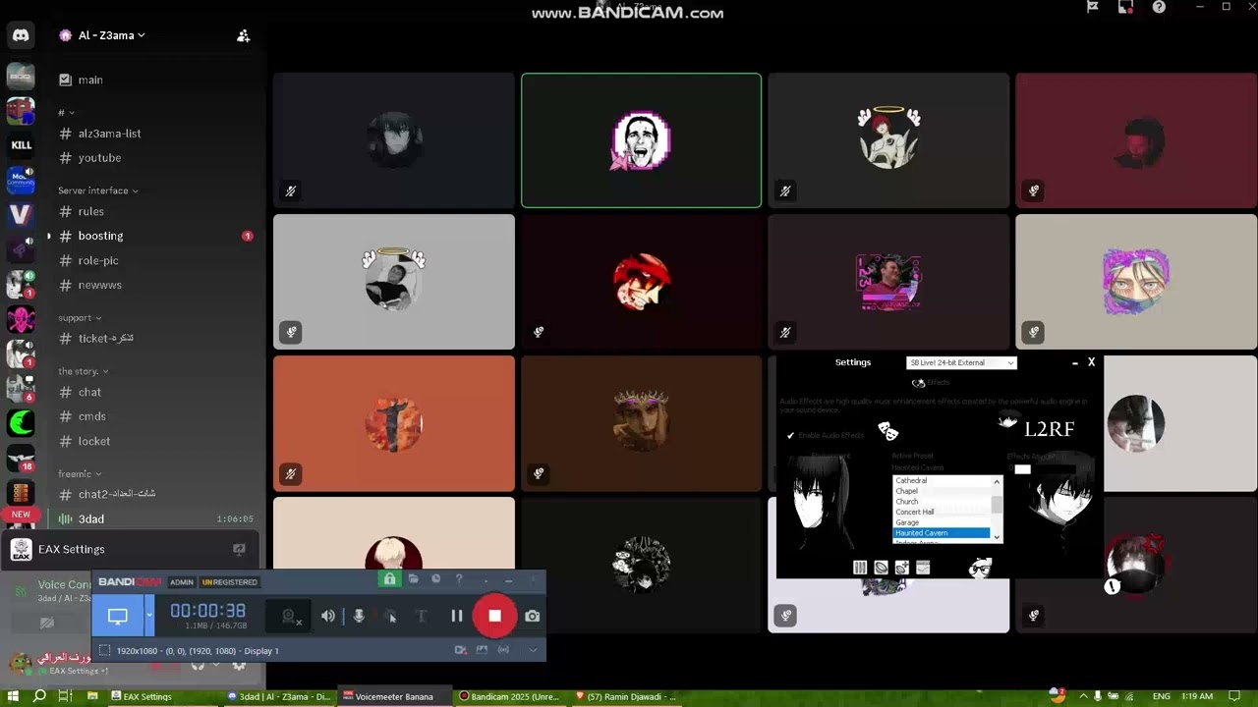Collapse the freemic category
This screenshot has width=1258, height=707.
pyautogui.click(x=80, y=474)
